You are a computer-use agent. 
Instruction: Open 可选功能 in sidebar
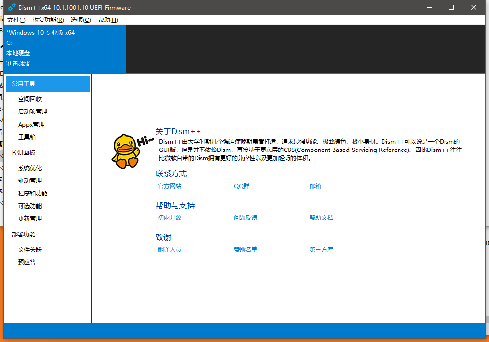click(30, 206)
